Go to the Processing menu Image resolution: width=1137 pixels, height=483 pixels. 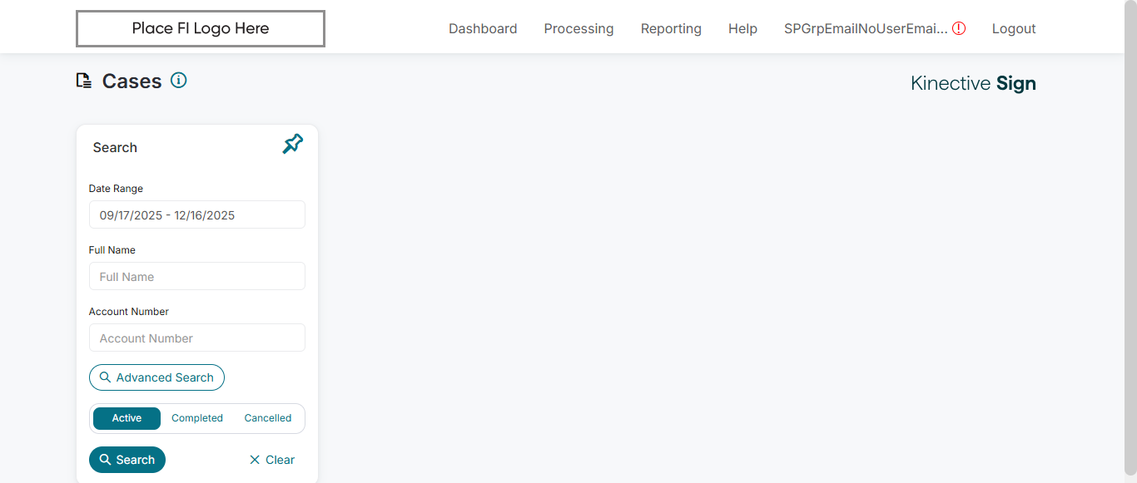(578, 28)
